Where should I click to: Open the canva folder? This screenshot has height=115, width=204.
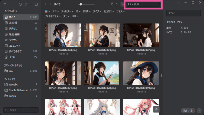coord(21,96)
